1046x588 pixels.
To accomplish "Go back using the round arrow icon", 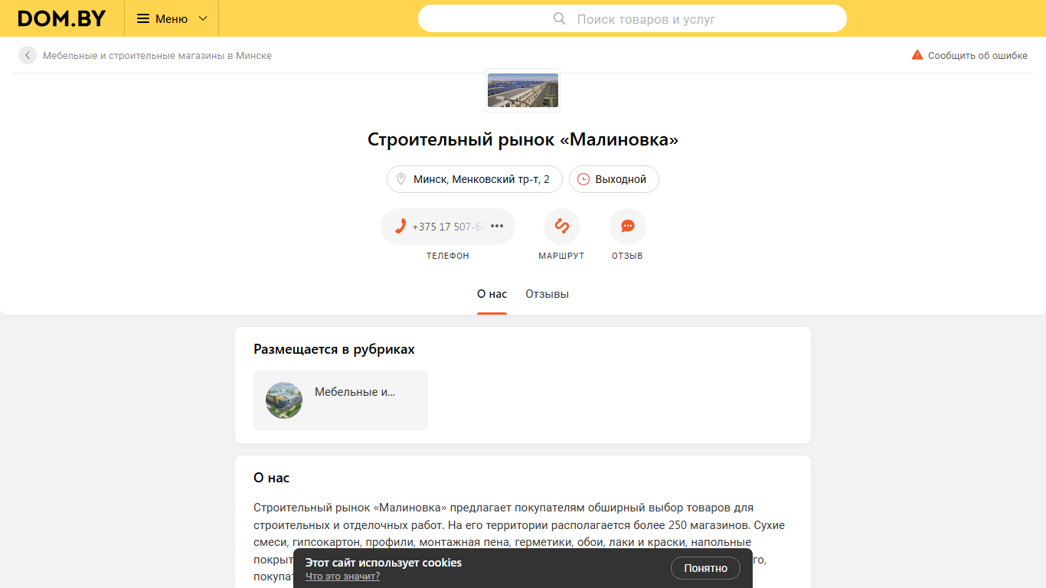I will click(28, 55).
